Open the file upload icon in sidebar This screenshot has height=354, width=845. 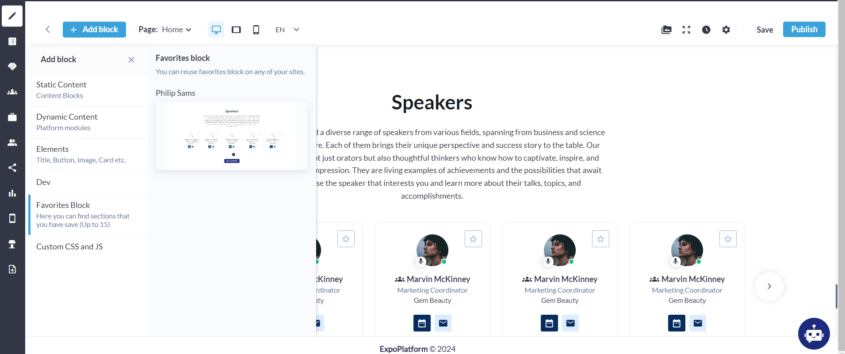pos(12,269)
